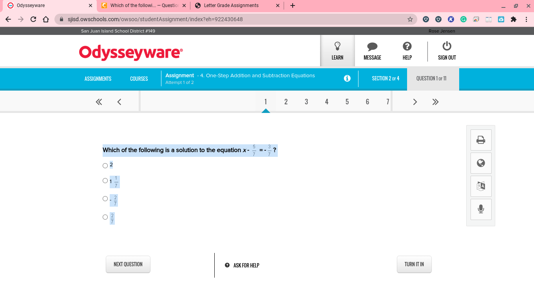The image size is (534, 300).
Task: Click the assignment info icon
Action: tap(347, 78)
